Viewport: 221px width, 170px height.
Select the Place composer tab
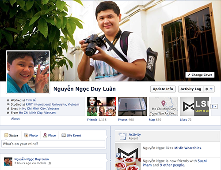point(50,135)
